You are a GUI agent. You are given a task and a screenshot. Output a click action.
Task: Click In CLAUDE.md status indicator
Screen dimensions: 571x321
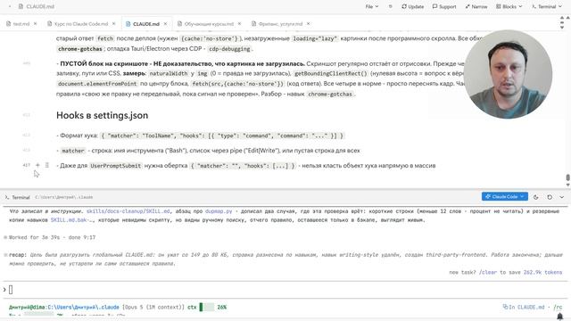pos(524,307)
